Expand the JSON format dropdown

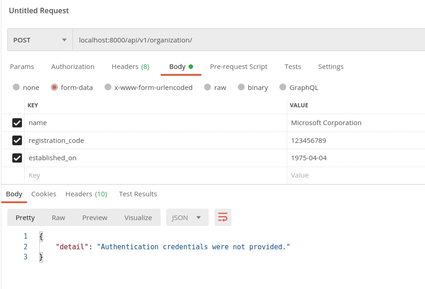[x=187, y=218]
